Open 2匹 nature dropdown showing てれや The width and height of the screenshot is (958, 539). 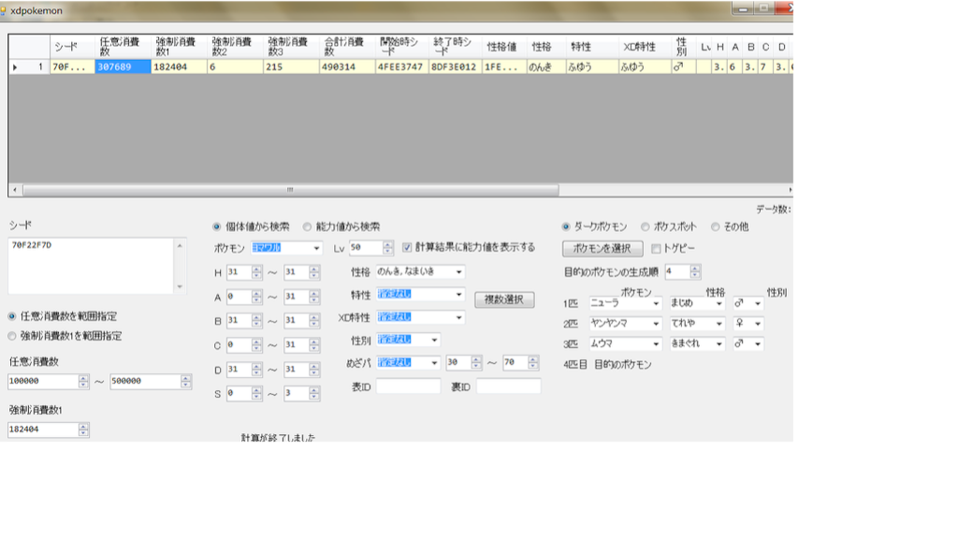(719, 324)
